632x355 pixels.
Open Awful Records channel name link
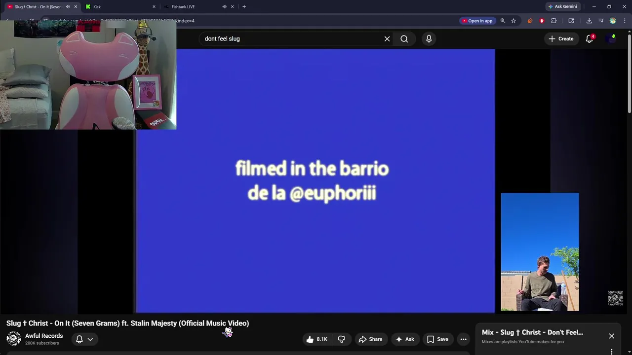[x=44, y=336]
